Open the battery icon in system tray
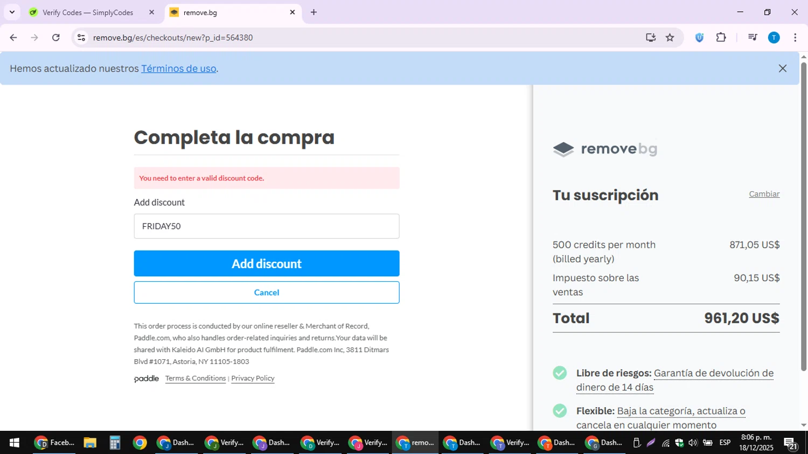Screen dimensions: 808x454 (x=708, y=443)
